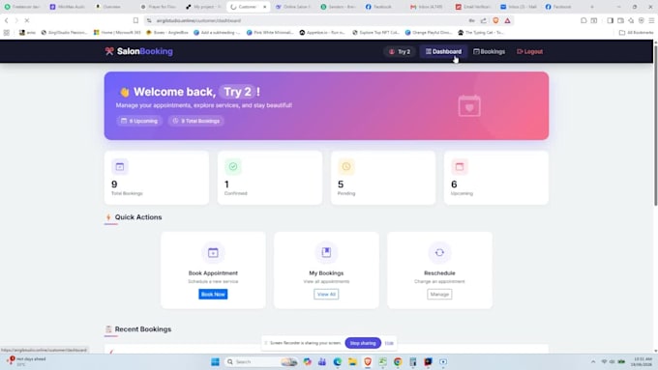This screenshot has height=370, width=658.
Task: Click Manage under Reschedule
Action: pyautogui.click(x=439, y=294)
